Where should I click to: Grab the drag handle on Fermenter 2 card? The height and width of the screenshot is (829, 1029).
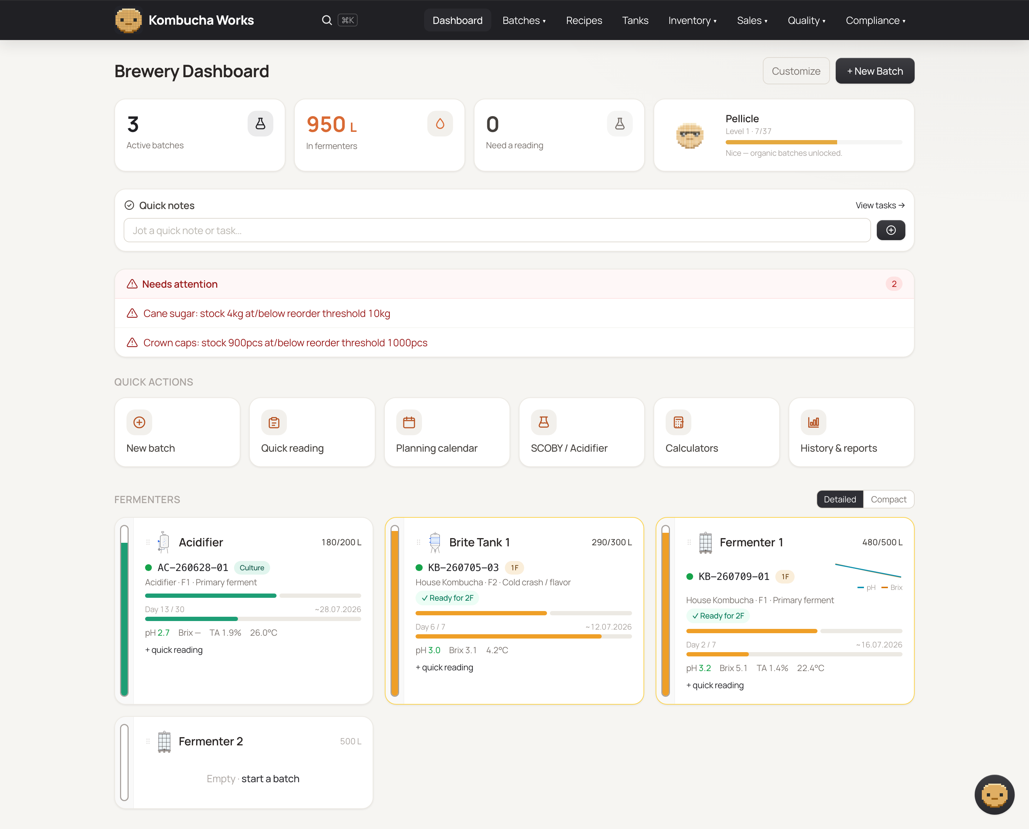tap(148, 741)
